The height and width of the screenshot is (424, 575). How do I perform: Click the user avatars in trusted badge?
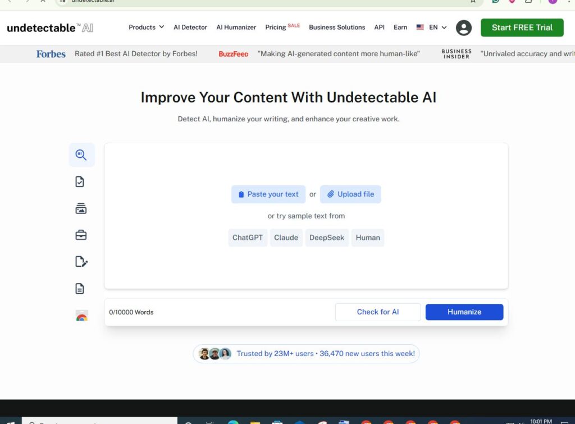coord(215,354)
